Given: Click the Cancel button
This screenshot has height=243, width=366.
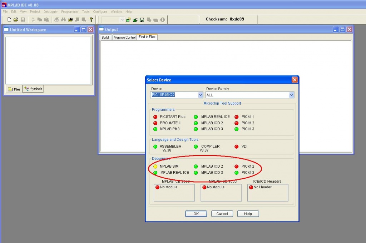Looking at the screenshot, I should (x=222, y=214).
